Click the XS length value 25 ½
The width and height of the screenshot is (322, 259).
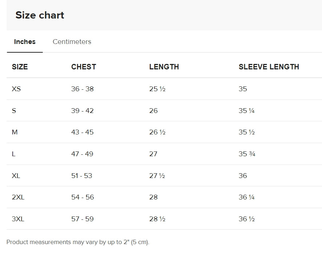coord(157,89)
